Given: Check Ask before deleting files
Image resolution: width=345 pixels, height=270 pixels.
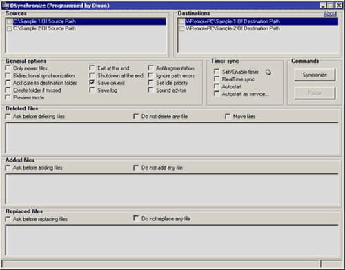Looking at the screenshot, I should [x=8, y=116].
